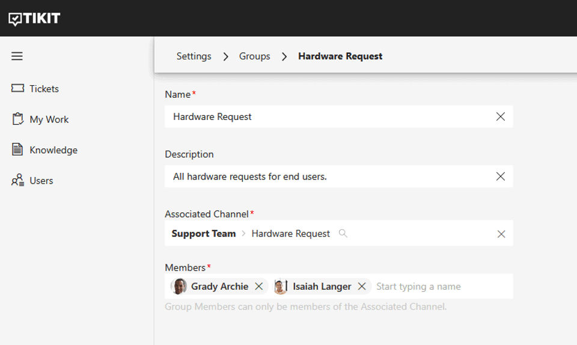Clear the Associated Channel selection
Image resolution: width=577 pixels, height=345 pixels.
[501, 234]
